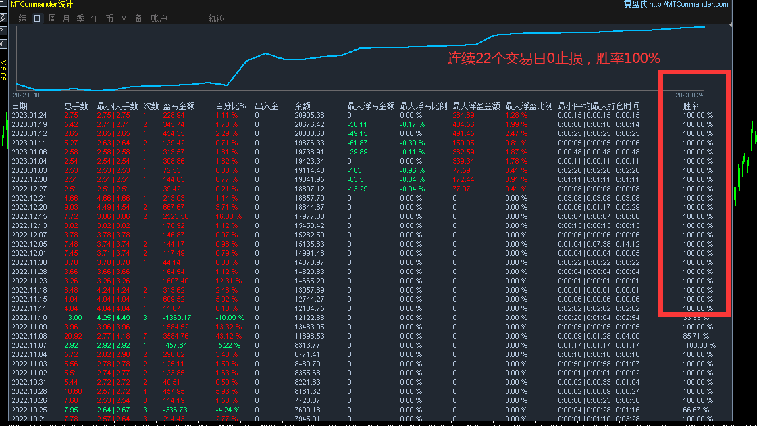The image size is (757, 426).
Task: Click total lots 10.60 on 2022.10.28
Action: [73, 391]
